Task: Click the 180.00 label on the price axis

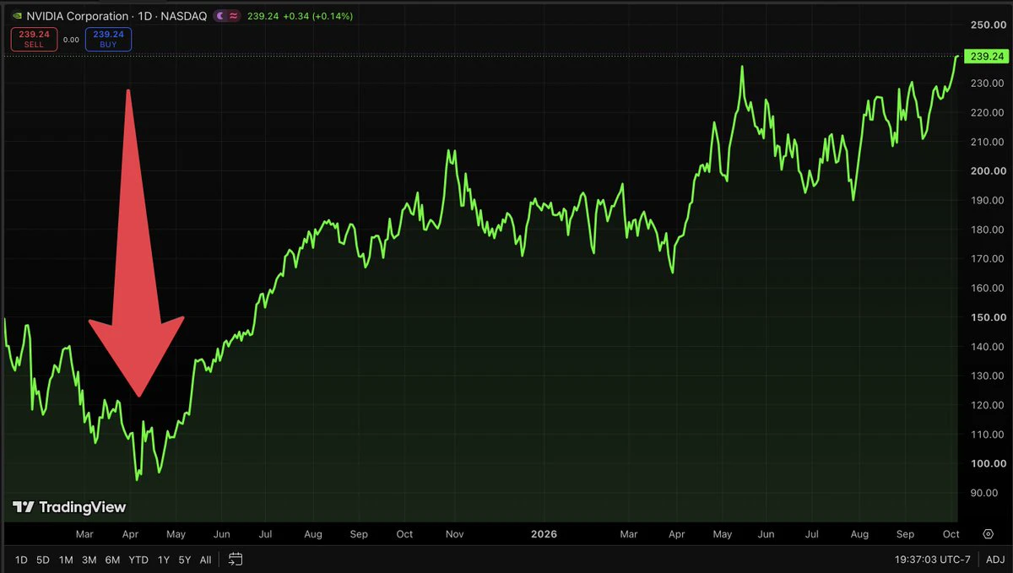Action: pos(988,230)
